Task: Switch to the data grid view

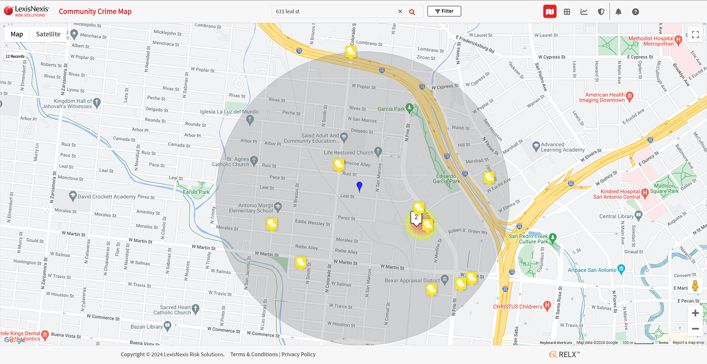Action: [567, 12]
